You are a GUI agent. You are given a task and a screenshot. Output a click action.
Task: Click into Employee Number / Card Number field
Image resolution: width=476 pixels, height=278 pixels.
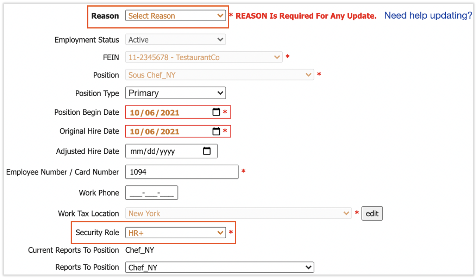tap(182, 172)
